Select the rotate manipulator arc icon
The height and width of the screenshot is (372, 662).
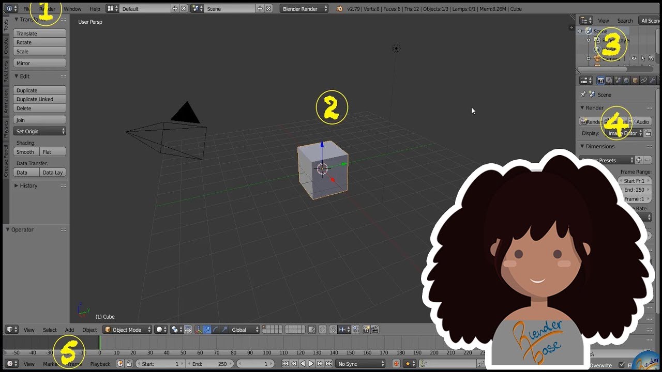[216, 330]
